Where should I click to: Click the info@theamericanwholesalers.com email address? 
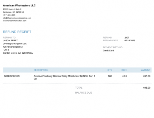click(17, 18)
